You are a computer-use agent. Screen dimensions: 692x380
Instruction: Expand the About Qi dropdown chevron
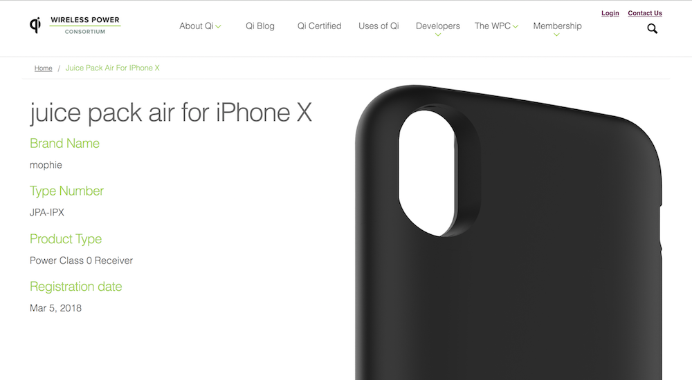218,26
